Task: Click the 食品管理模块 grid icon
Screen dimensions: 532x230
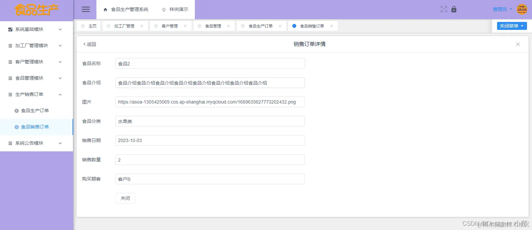Action: (x=10, y=78)
